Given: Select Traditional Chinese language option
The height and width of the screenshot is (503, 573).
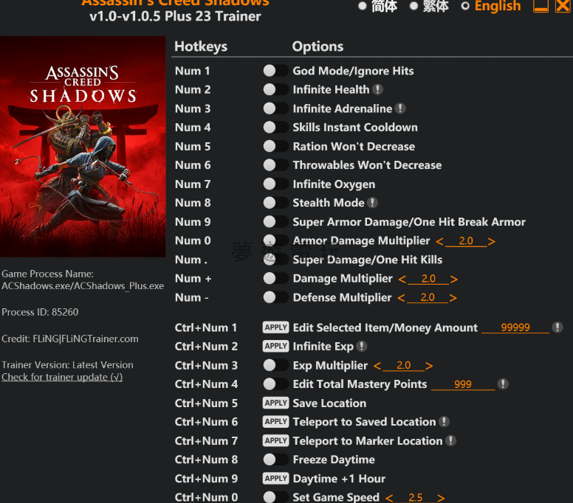Looking at the screenshot, I should tap(414, 6).
